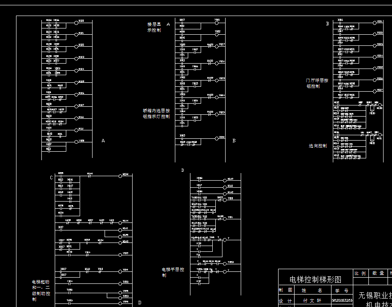Select the 选向控制 label

coord(318,146)
